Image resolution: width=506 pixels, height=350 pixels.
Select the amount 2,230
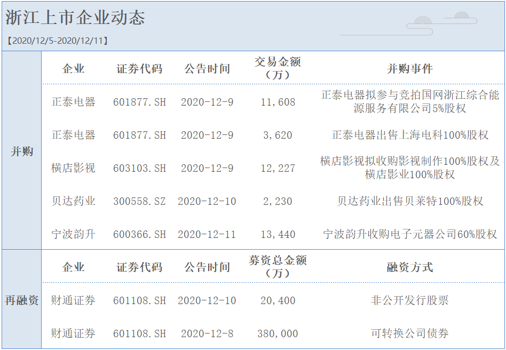point(278,201)
